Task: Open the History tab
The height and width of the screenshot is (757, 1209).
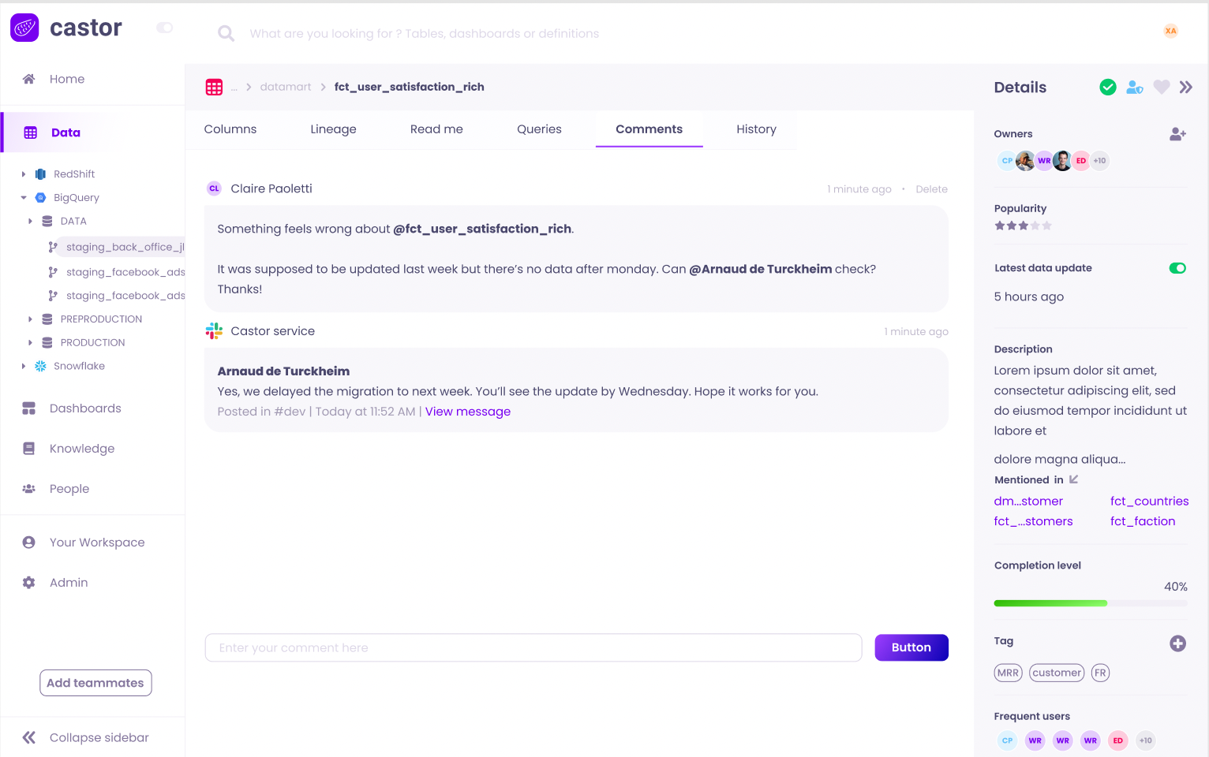Action: [756, 129]
